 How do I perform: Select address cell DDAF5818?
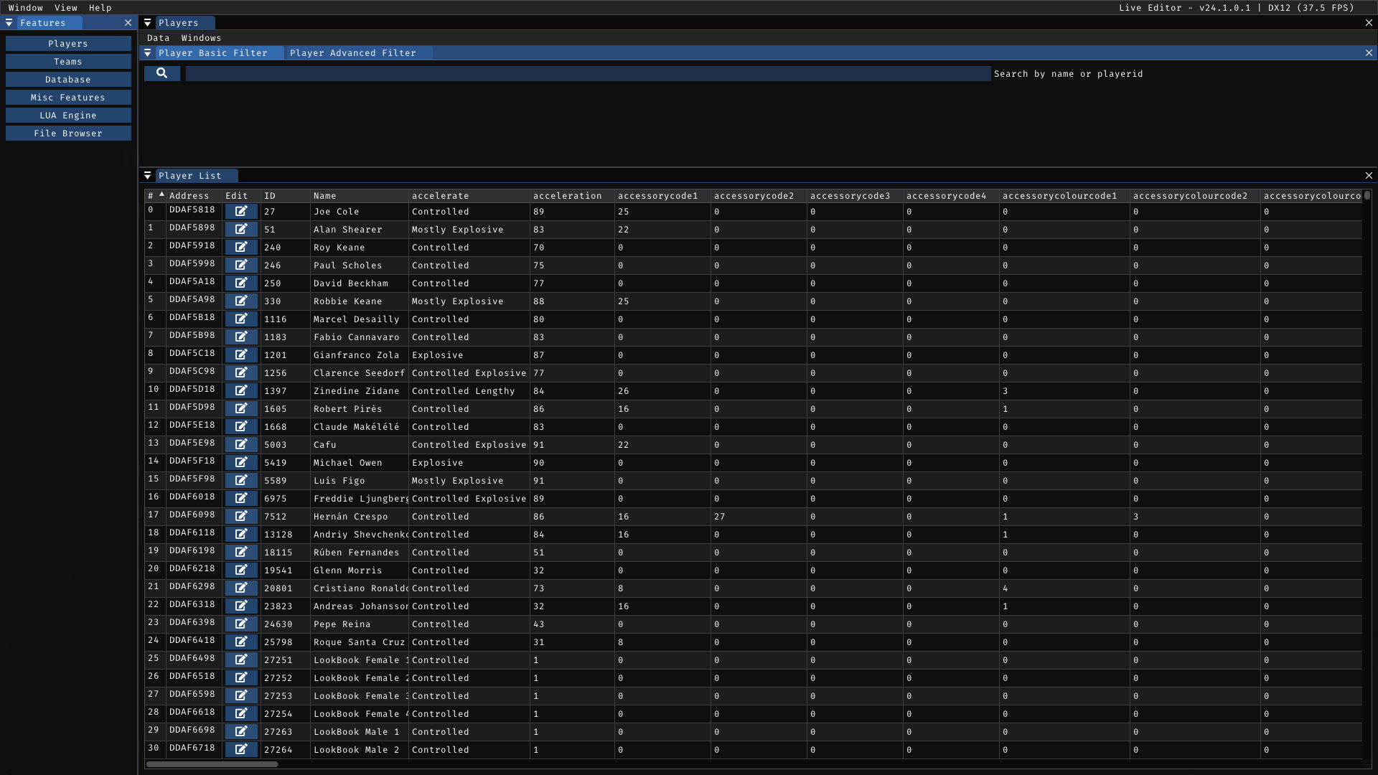tap(192, 210)
